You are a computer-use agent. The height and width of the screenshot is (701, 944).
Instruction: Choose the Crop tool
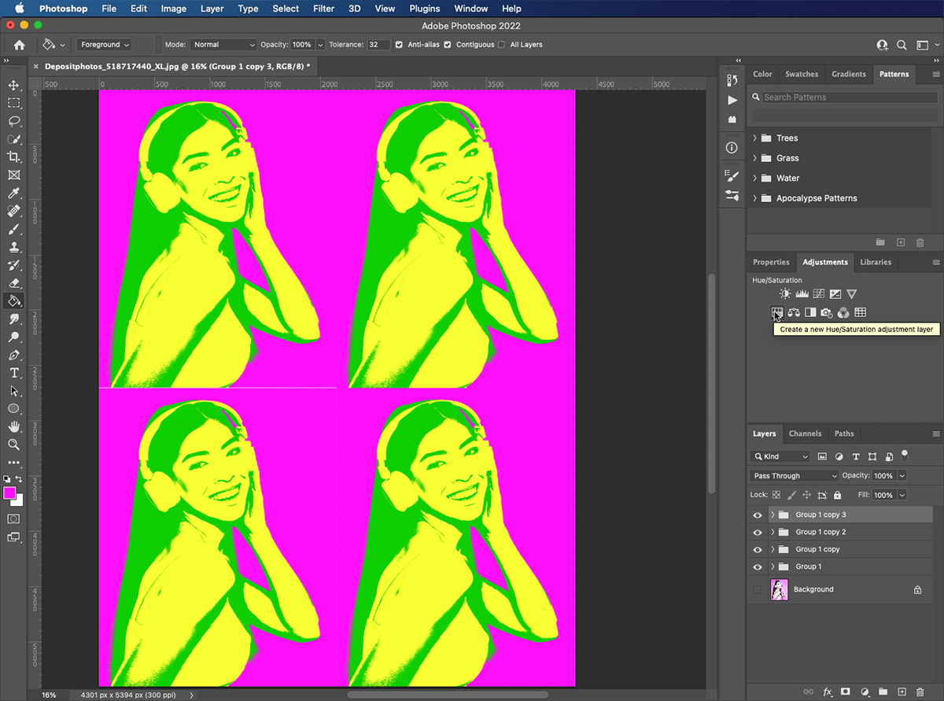14,157
